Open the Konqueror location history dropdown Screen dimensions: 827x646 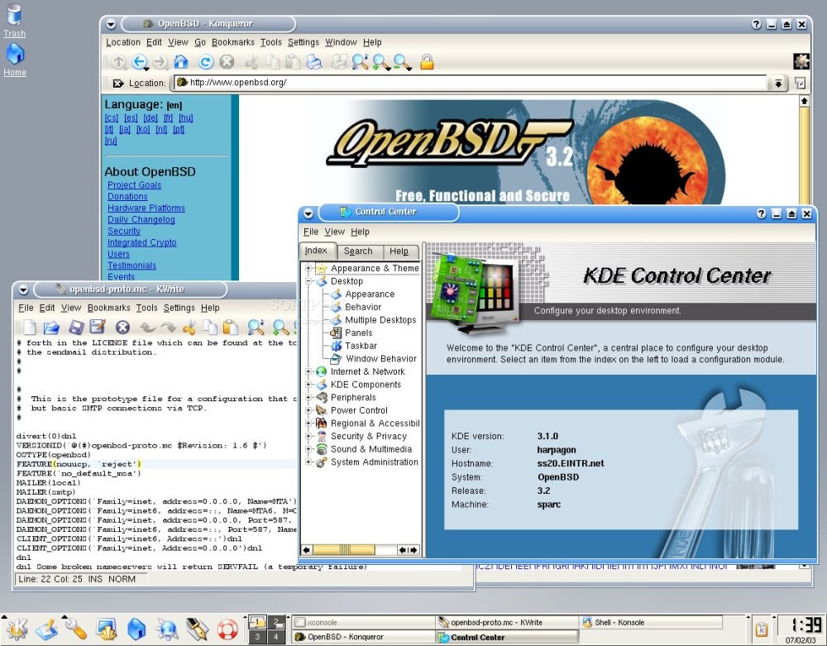(778, 83)
